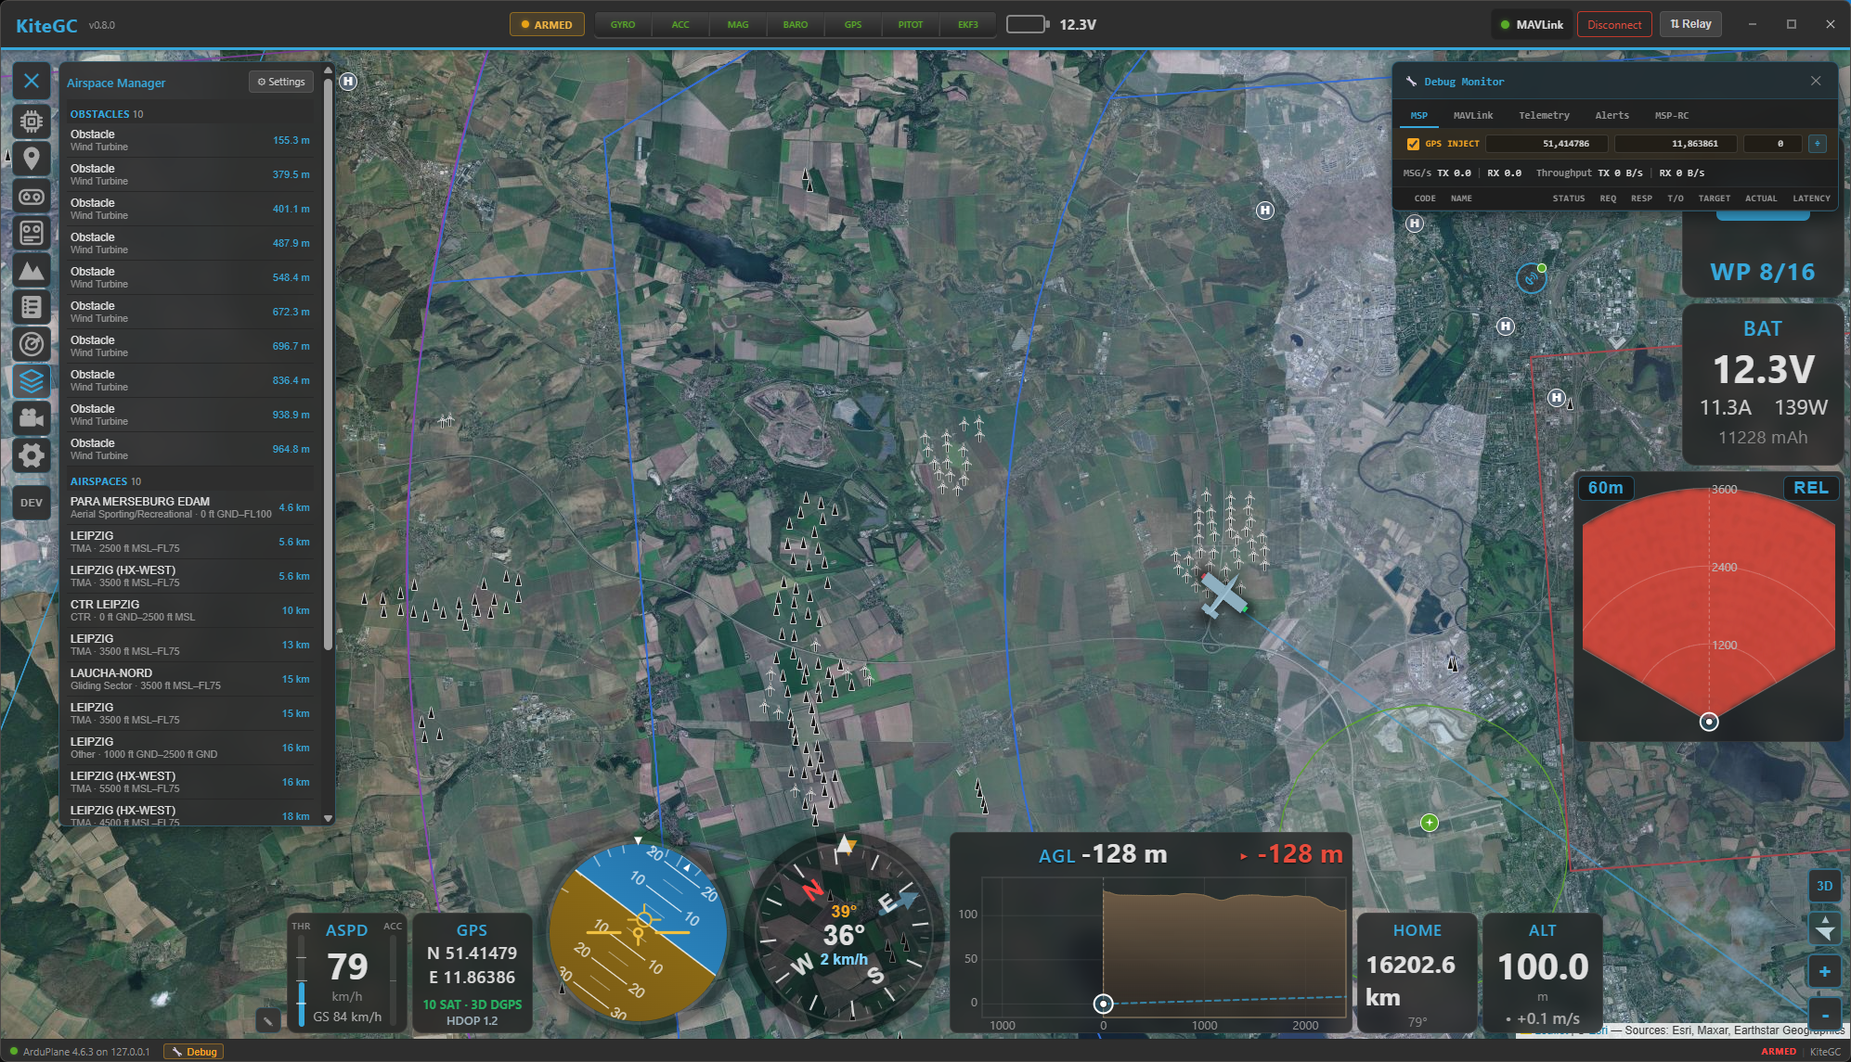Open the 60m radar range selector

tap(1606, 488)
